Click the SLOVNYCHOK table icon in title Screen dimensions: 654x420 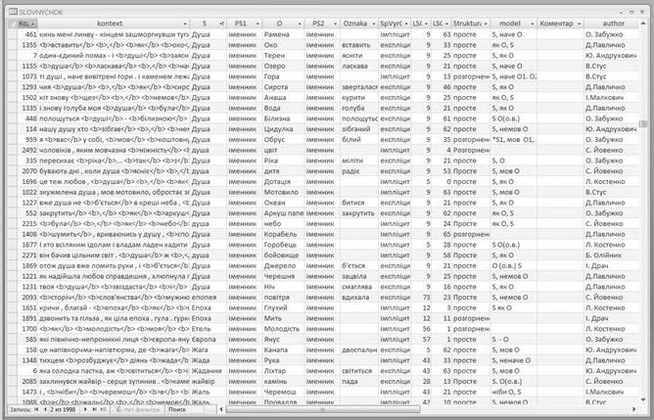(13, 12)
